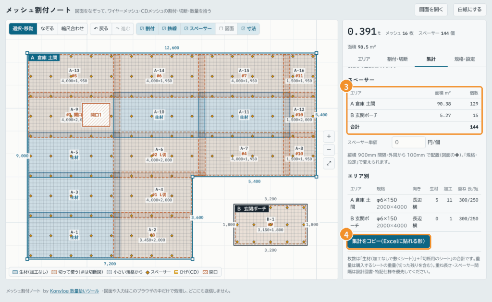Toggle the 鉄線 layer checkbox
The height and width of the screenshot is (302, 492).
coord(170,28)
